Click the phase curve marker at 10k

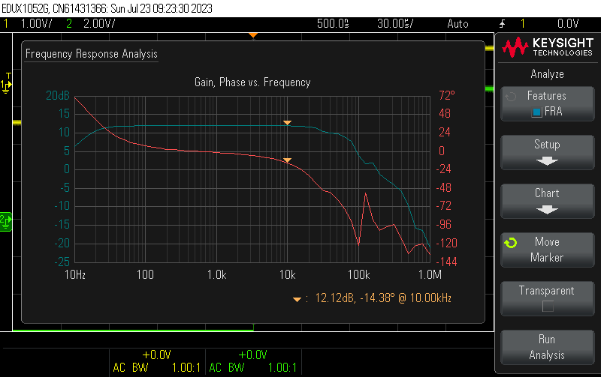pyautogui.click(x=287, y=160)
